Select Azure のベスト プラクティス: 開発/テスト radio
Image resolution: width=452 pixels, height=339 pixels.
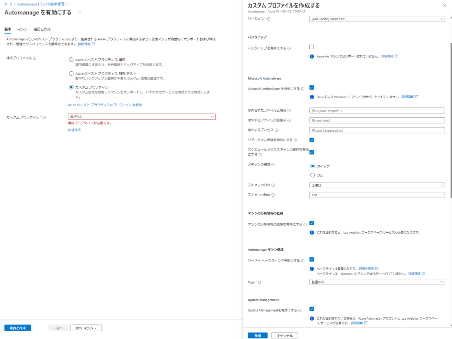[x=71, y=73]
